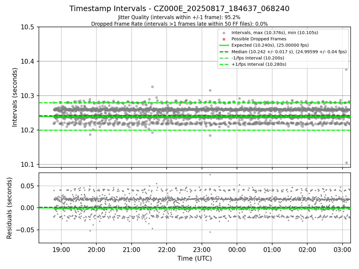Click the plot title 'Timestamp Intervals - CZ000E_20250817_184637_068240'
This screenshot has width=359, height=269.
click(x=180, y=9)
